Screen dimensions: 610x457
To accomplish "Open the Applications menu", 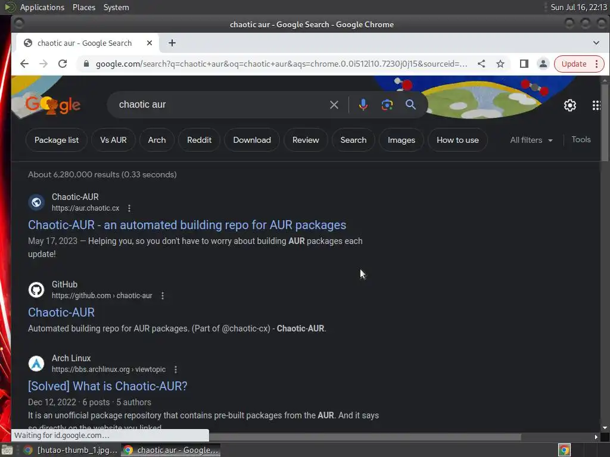I will pyautogui.click(x=42, y=7).
